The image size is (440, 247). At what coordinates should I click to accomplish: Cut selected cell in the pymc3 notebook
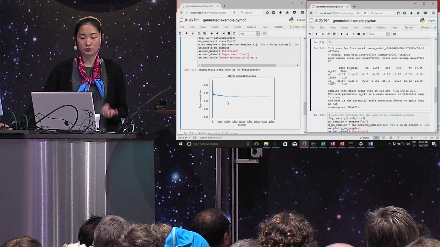point(193,34)
